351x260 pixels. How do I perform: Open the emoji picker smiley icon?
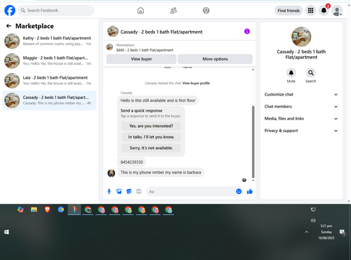[x=239, y=191]
